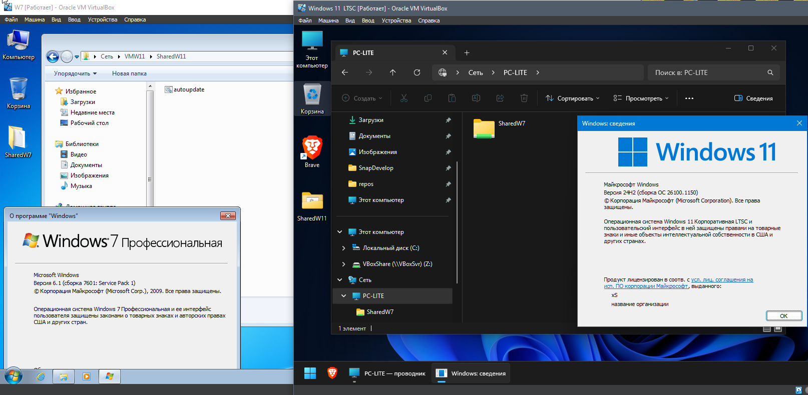
Task: Unpin Документы from quick access
Action: pyautogui.click(x=448, y=136)
